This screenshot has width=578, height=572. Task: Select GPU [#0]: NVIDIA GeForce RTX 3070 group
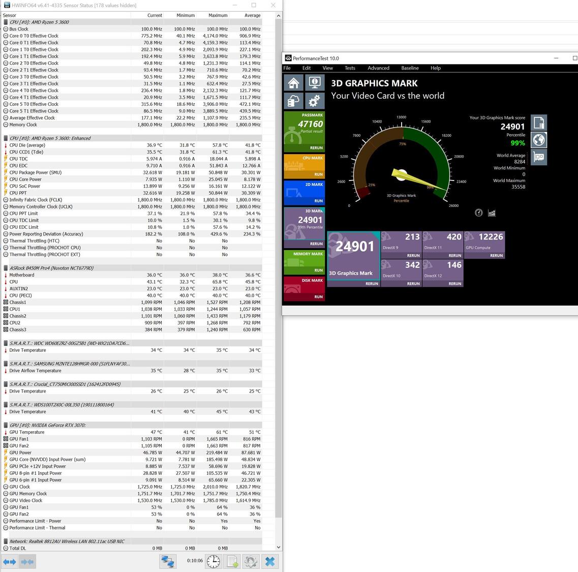tap(132, 425)
